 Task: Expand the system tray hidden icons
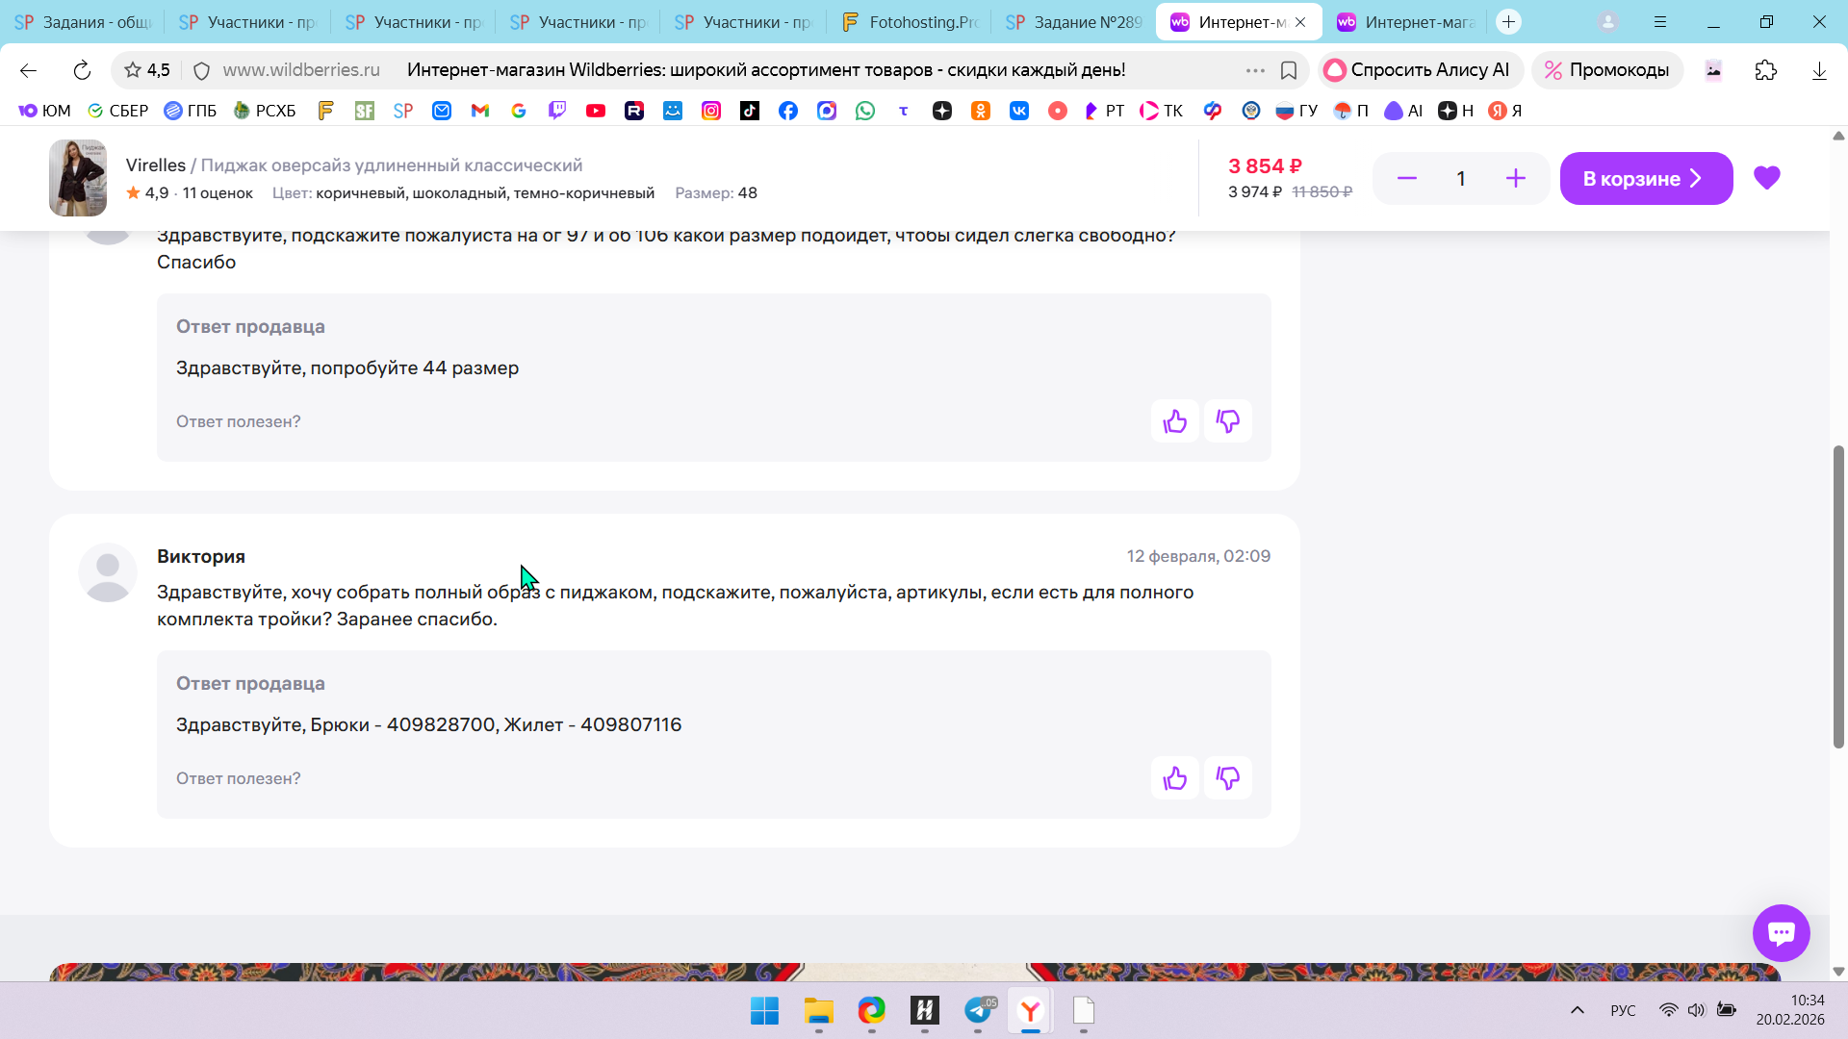[1577, 1010]
